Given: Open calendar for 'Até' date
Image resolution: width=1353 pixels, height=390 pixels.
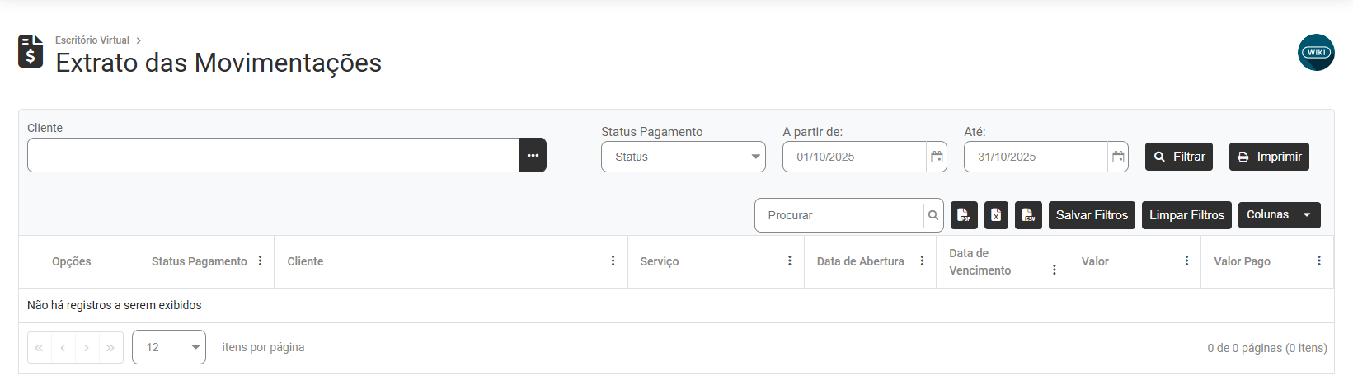Looking at the screenshot, I should point(1118,157).
